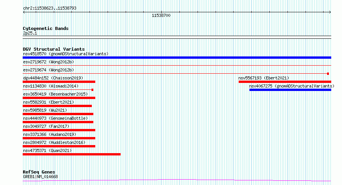The height and width of the screenshot is (185, 342).
Task: Select the blue bar below nsv4518570
Action: 177,58
